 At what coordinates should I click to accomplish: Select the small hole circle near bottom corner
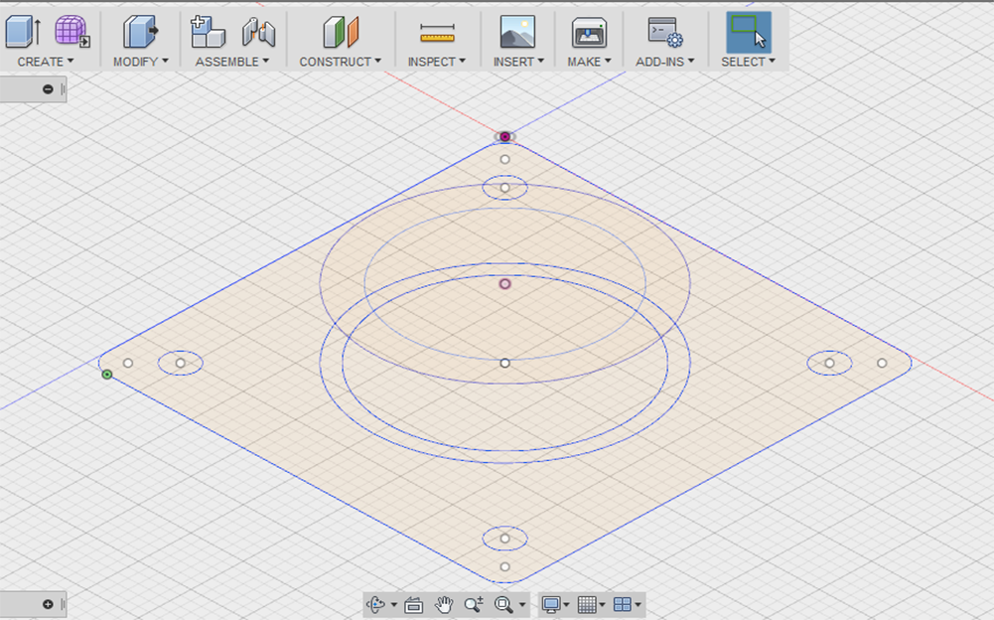tap(504, 539)
